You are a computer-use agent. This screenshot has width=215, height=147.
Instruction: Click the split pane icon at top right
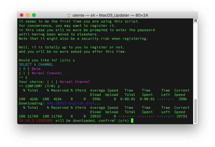tap(196, 21)
